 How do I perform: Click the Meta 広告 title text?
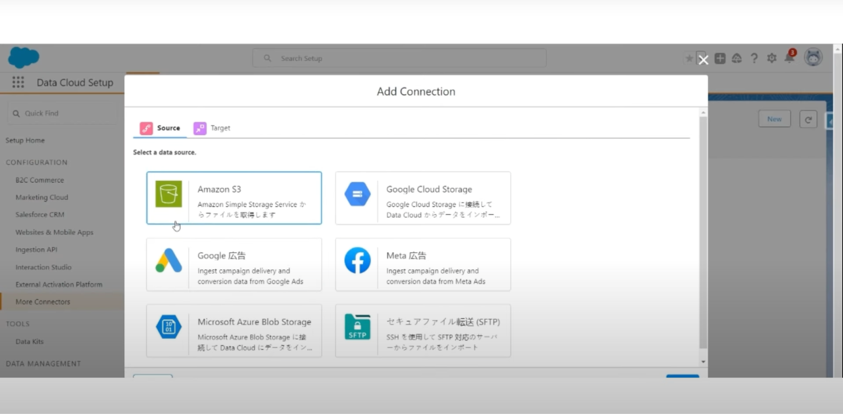406,255
